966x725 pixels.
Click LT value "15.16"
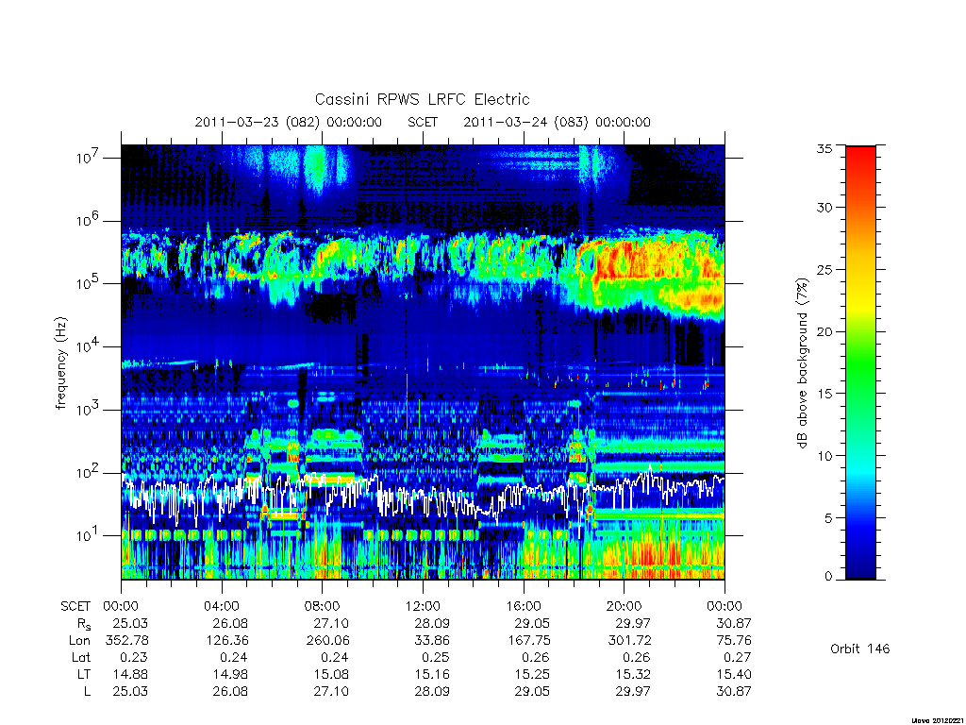point(432,674)
